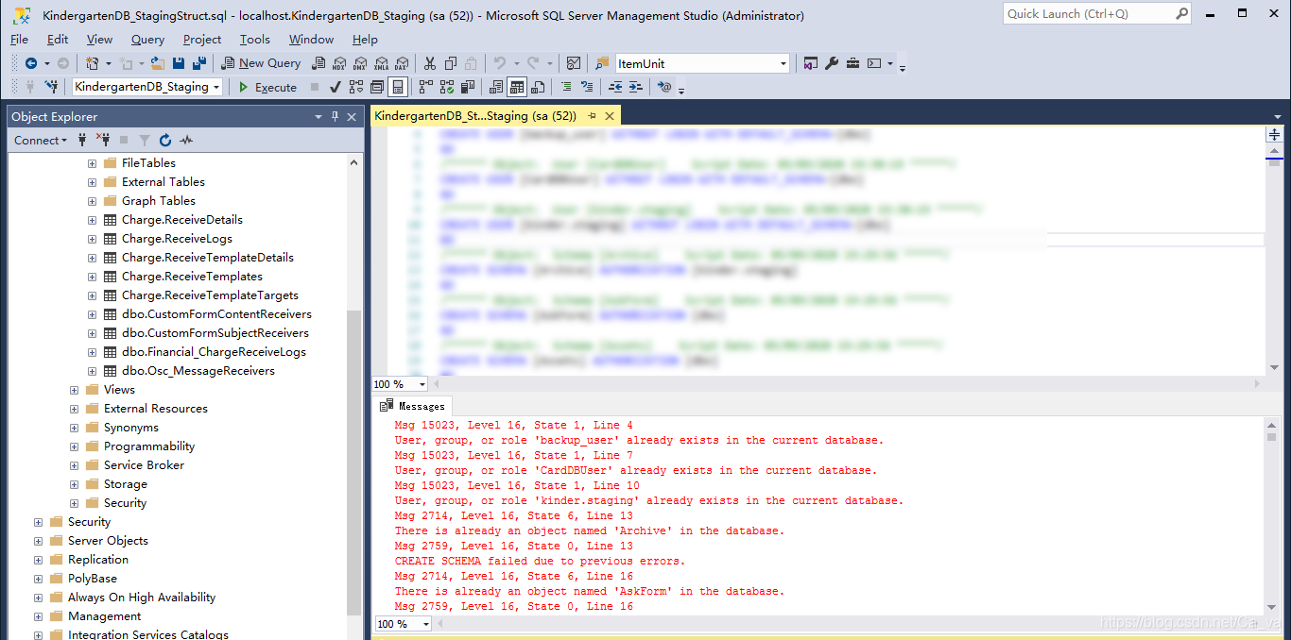1291x640 pixels.
Task: Open a DMX query via DMX icon
Action: pyautogui.click(x=360, y=63)
